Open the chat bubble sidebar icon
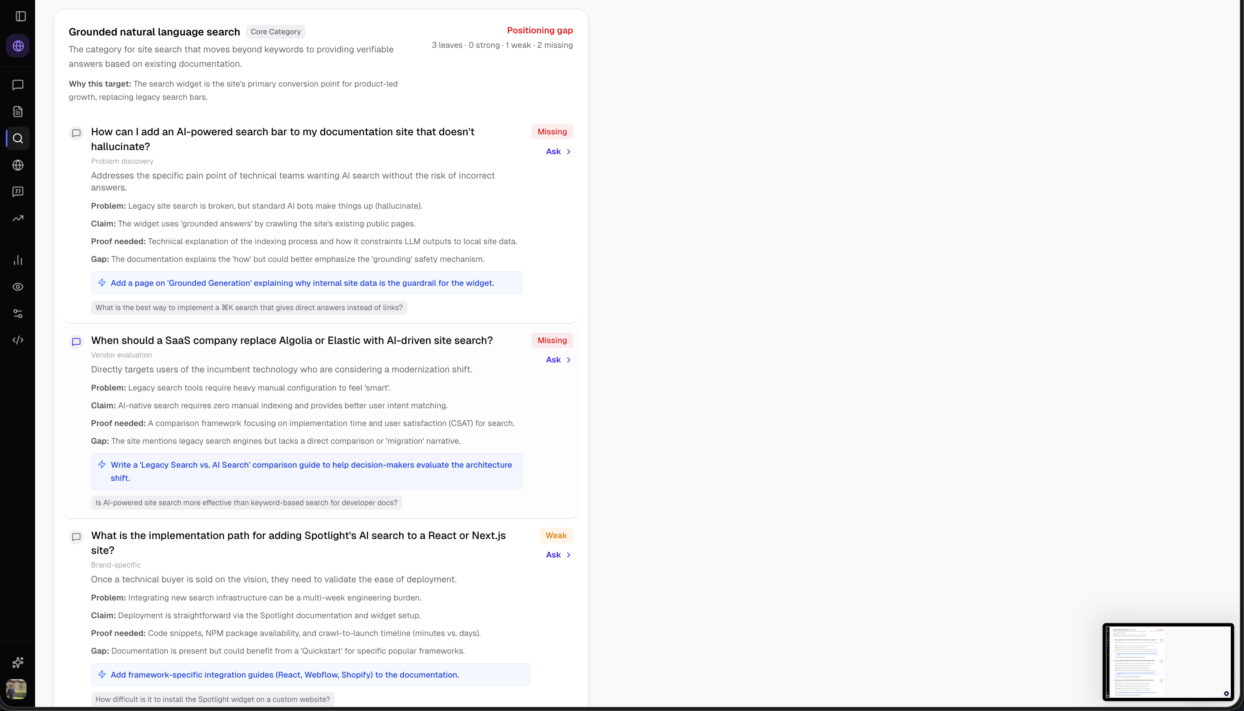This screenshot has width=1244, height=711. [x=18, y=85]
